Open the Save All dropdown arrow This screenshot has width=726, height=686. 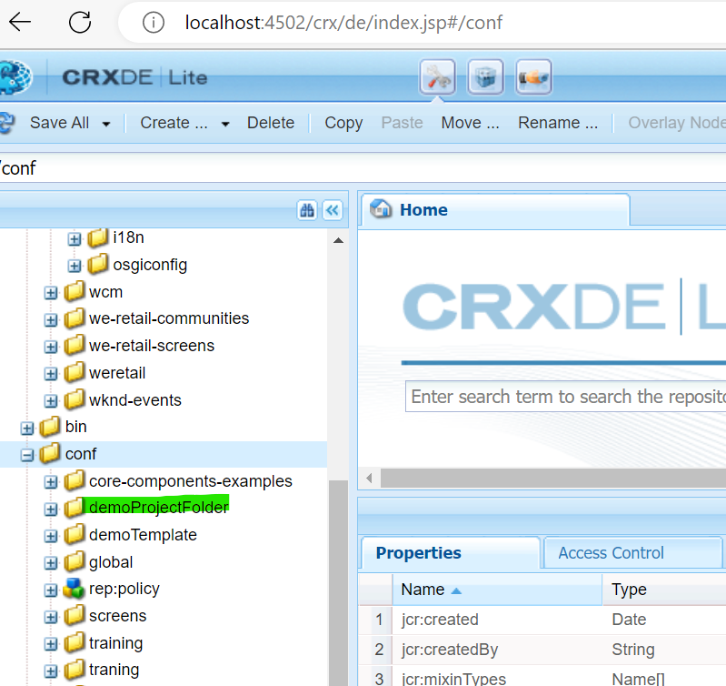pos(106,124)
